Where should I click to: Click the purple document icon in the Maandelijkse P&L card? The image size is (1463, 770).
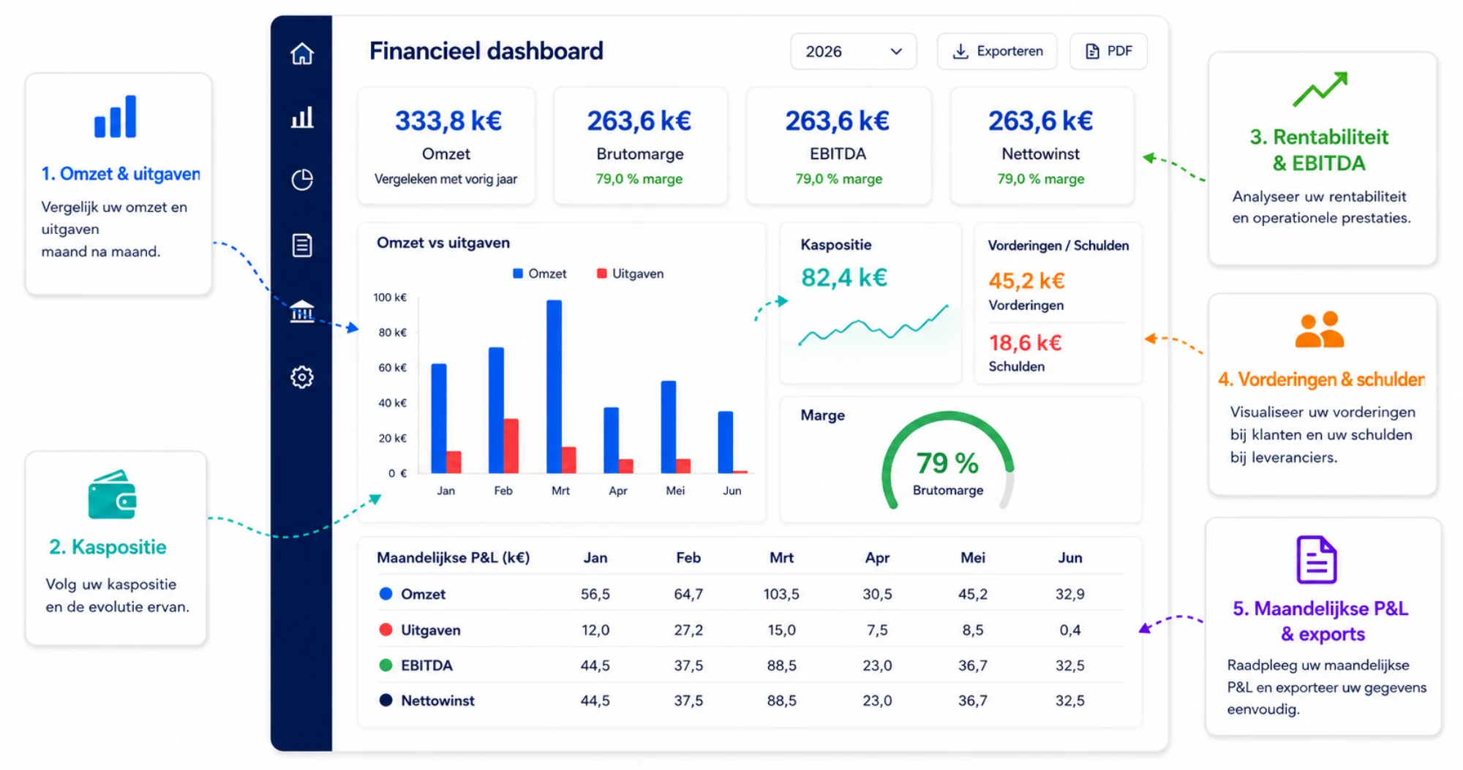point(1317,559)
